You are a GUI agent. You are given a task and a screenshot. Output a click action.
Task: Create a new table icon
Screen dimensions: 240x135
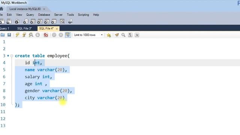click(33, 21)
